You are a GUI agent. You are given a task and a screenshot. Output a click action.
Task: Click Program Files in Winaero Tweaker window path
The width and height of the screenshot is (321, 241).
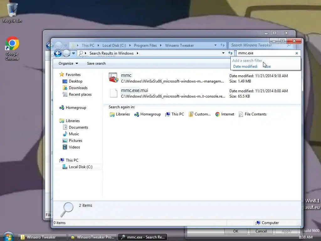145,46
